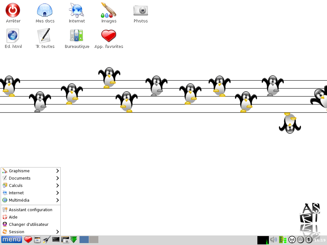327x245 pixels.
Task: Click the tools icon beside Assistant configuration
Action: pos(4,210)
